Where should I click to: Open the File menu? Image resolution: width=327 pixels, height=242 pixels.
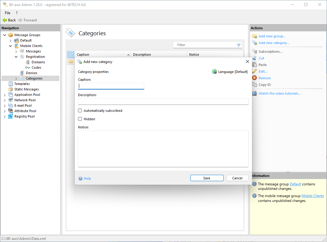8,13
